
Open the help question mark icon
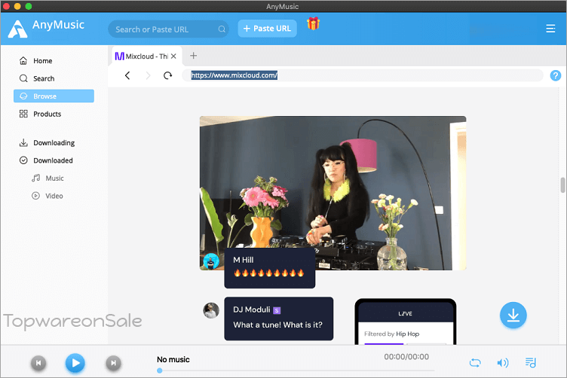[556, 75]
